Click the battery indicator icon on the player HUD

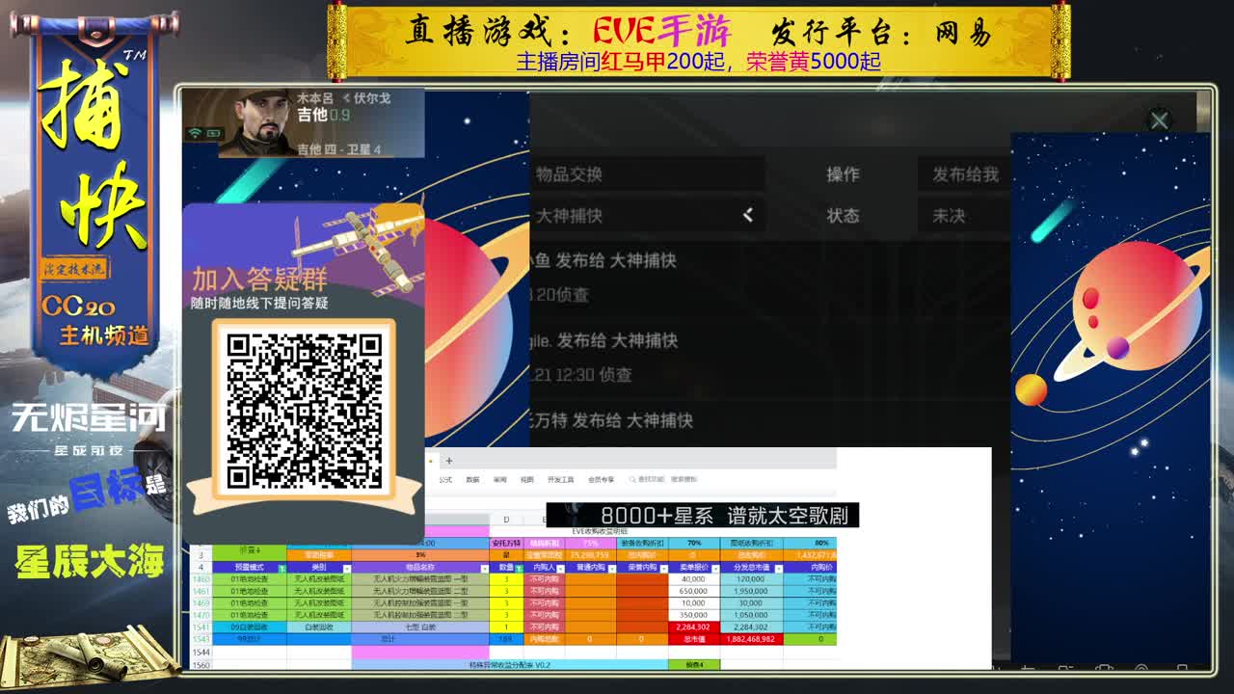point(213,133)
